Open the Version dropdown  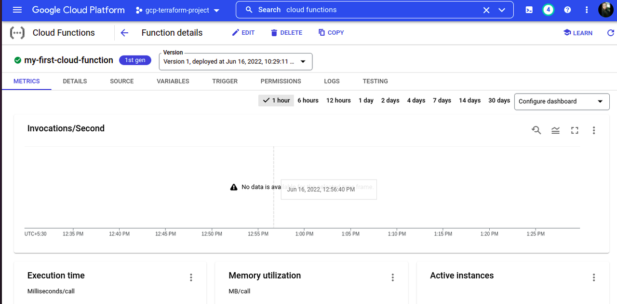coord(236,62)
